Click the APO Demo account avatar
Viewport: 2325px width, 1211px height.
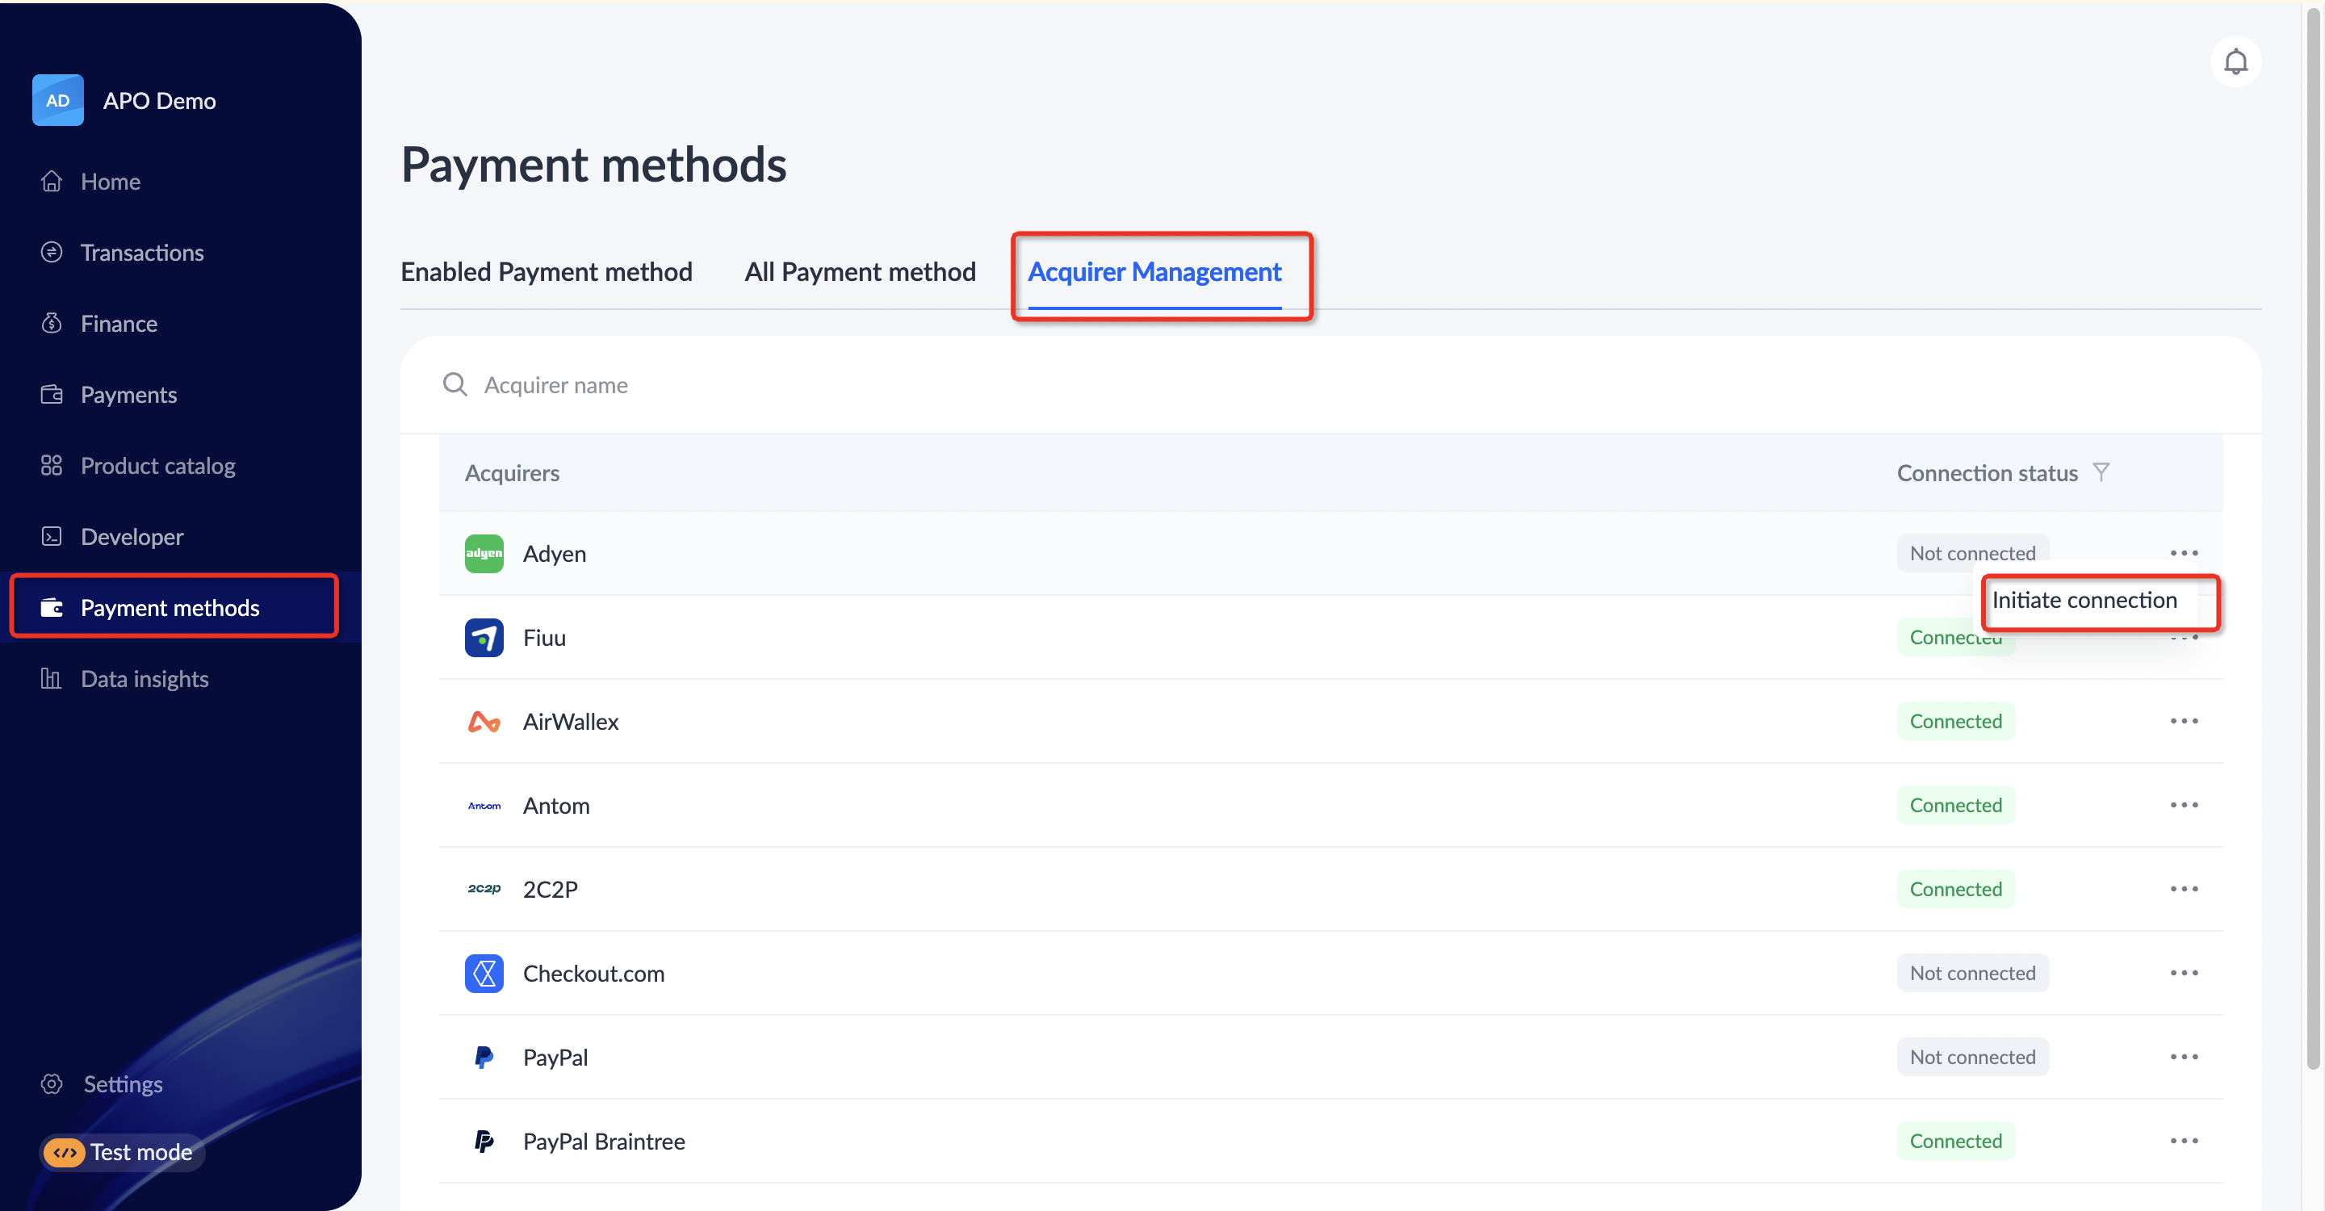pyautogui.click(x=58, y=100)
